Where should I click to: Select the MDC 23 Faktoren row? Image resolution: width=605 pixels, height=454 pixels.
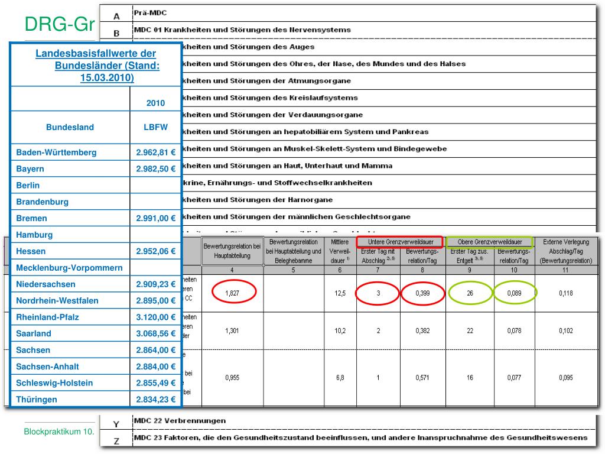(348, 438)
